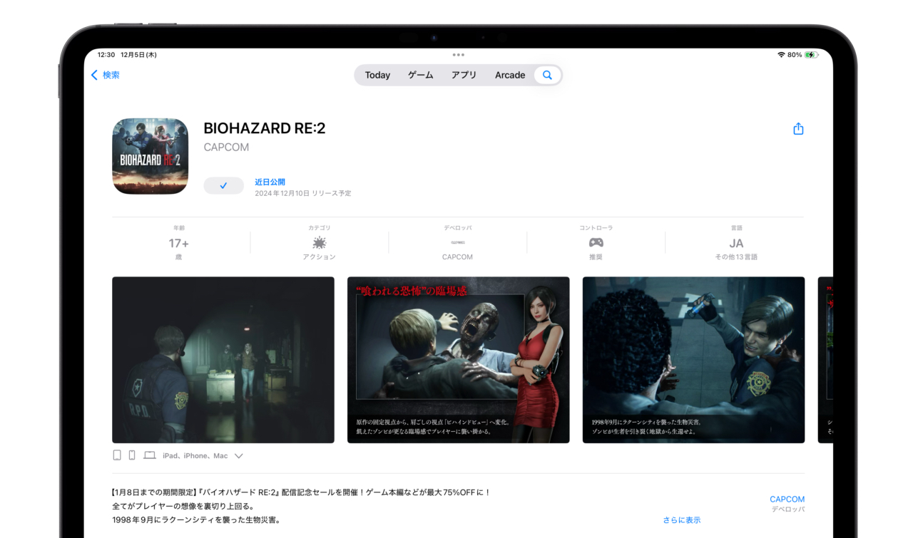Tap the search magnifier tab icon
This screenshot has height=538, width=913.
[547, 75]
